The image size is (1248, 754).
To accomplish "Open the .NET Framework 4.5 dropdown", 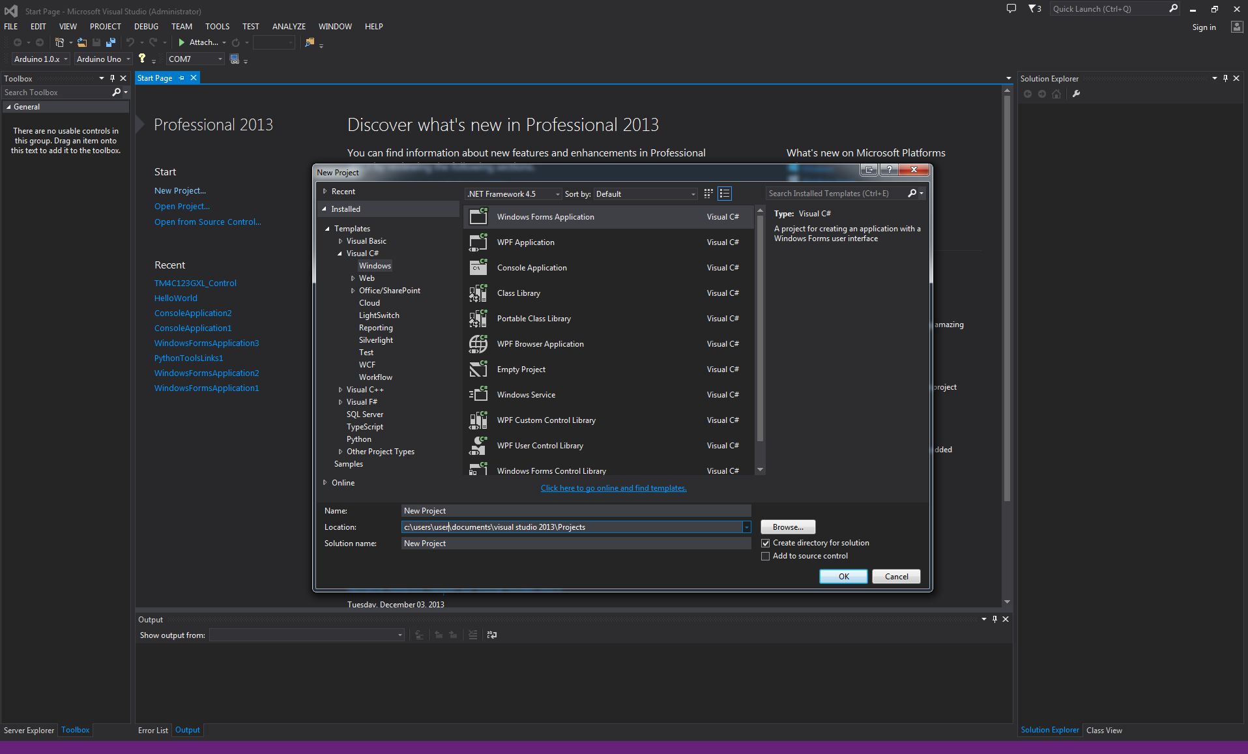I will coord(513,194).
